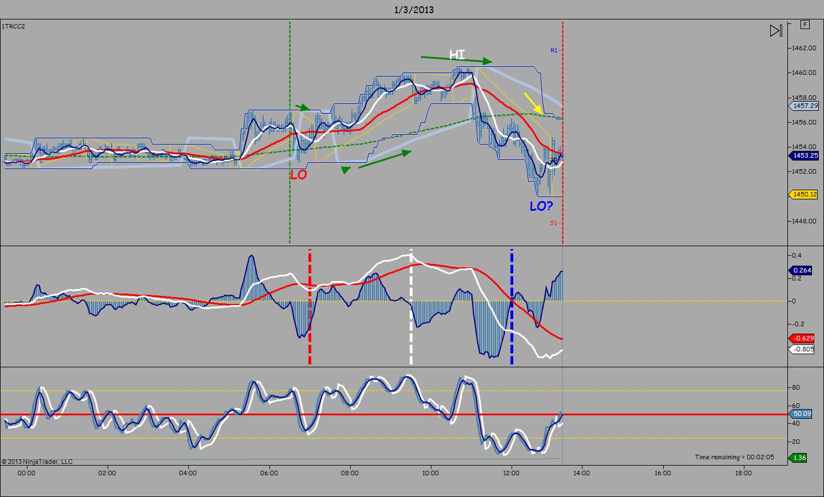824x497 pixels.
Task: Select the 1453.25 current price marker
Action: coord(803,155)
